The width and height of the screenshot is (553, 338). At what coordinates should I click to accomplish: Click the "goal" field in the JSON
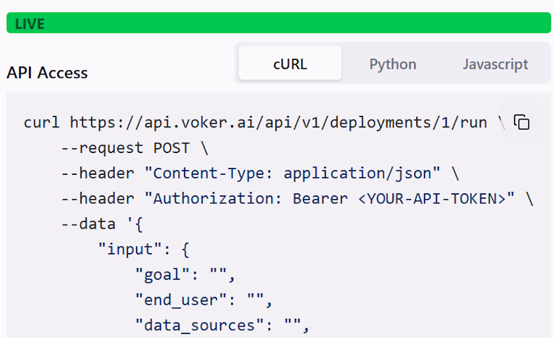point(162,275)
